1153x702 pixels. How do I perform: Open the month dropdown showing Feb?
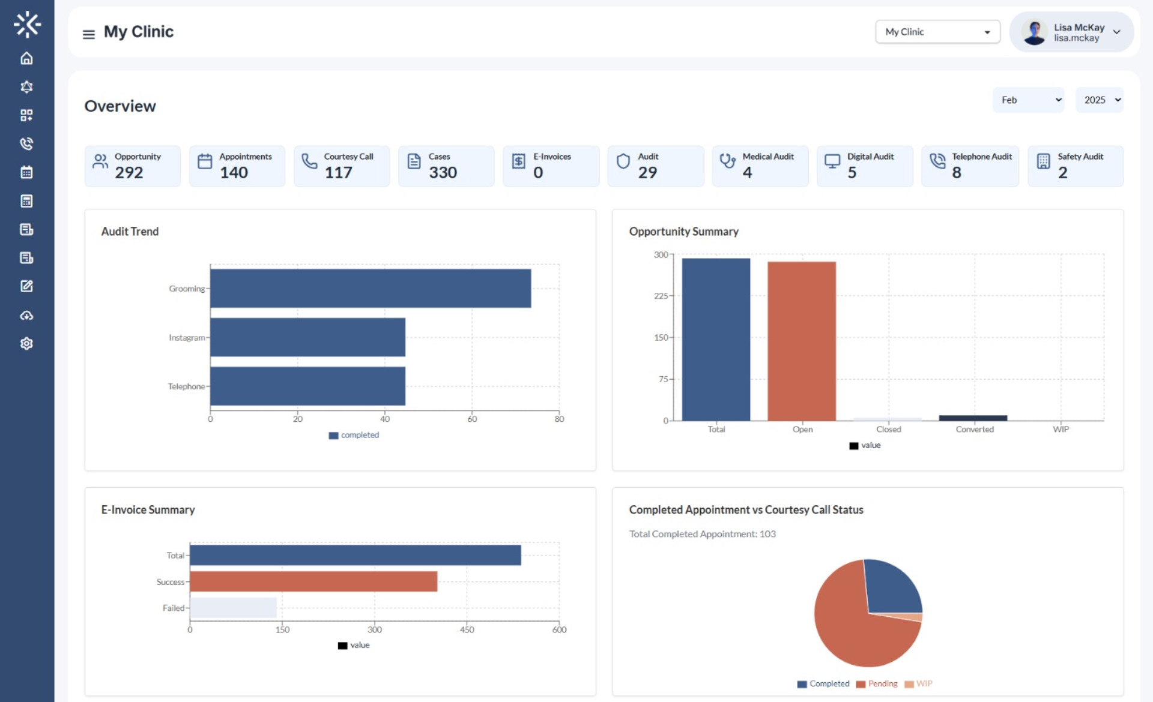[1027, 100]
